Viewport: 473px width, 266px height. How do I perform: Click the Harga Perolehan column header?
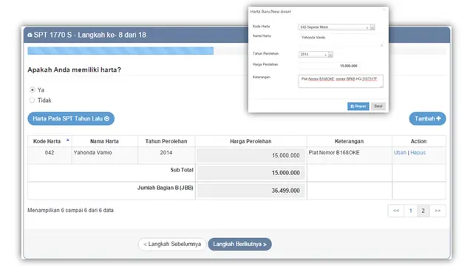click(x=251, y=141)
